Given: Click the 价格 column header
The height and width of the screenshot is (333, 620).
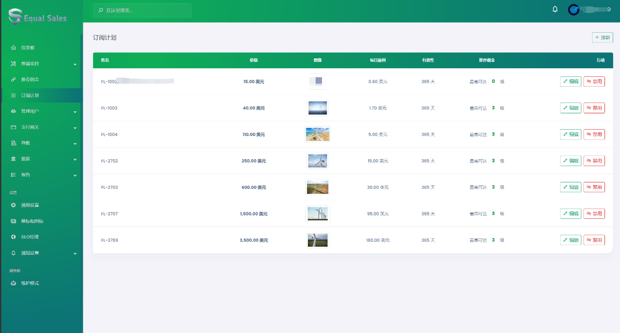Looking at the screenshot, I should tap(254, 61).
